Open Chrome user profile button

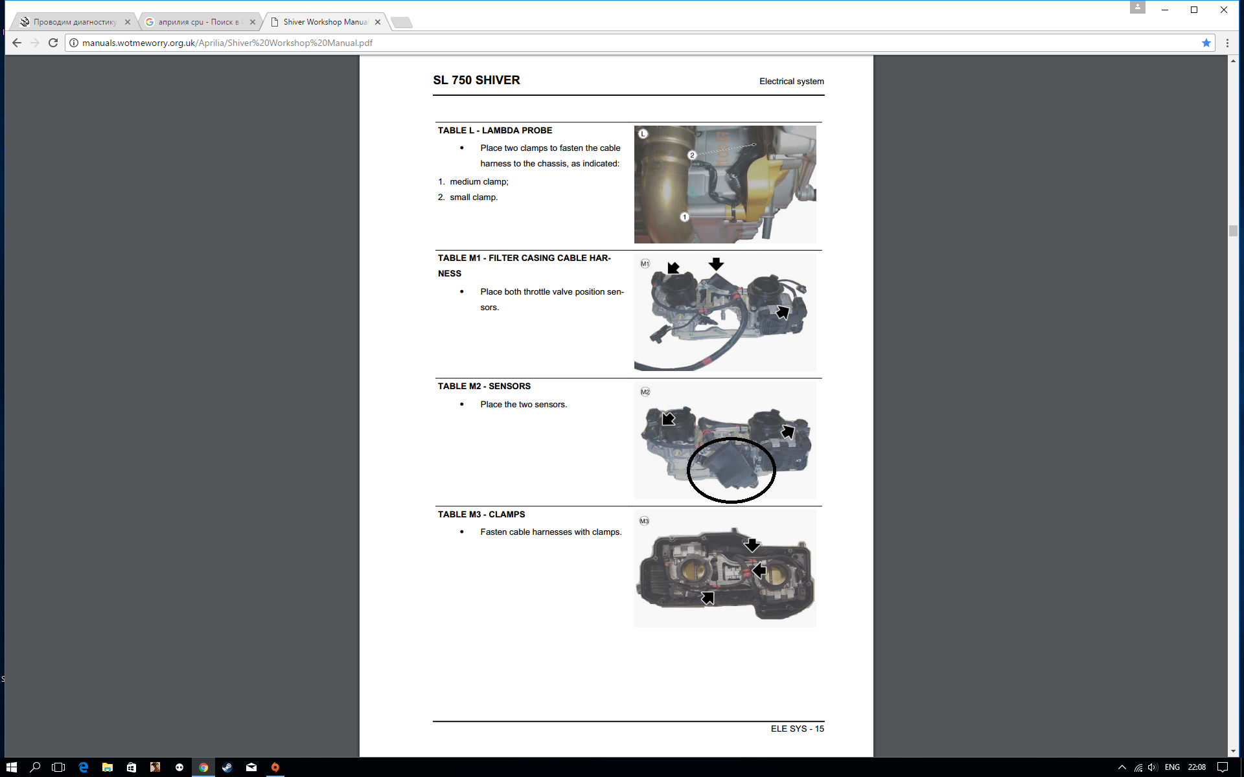tap(1137, 7)
